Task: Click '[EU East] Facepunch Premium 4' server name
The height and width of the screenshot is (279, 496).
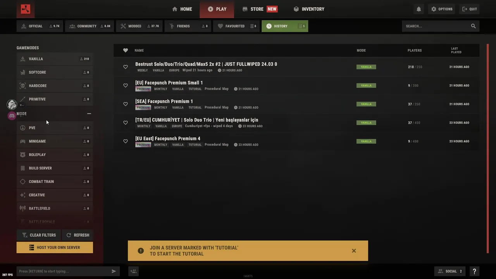Action: tap(168, 138)
